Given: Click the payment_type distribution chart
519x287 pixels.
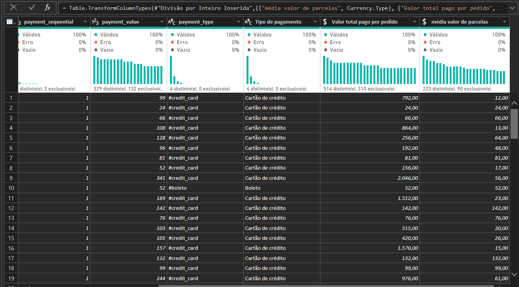Looking at the screenshot, I should [205, 70].
